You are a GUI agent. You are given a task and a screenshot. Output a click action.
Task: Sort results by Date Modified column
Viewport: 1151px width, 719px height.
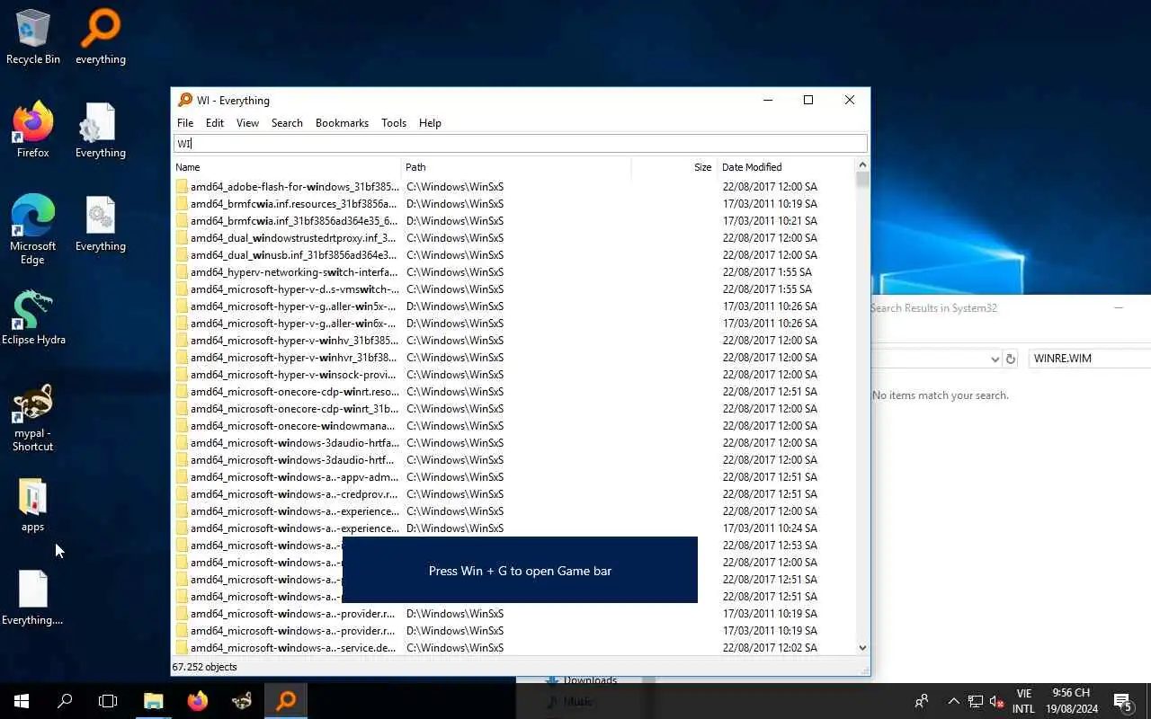pyautogui.click(x=784, y=167)
